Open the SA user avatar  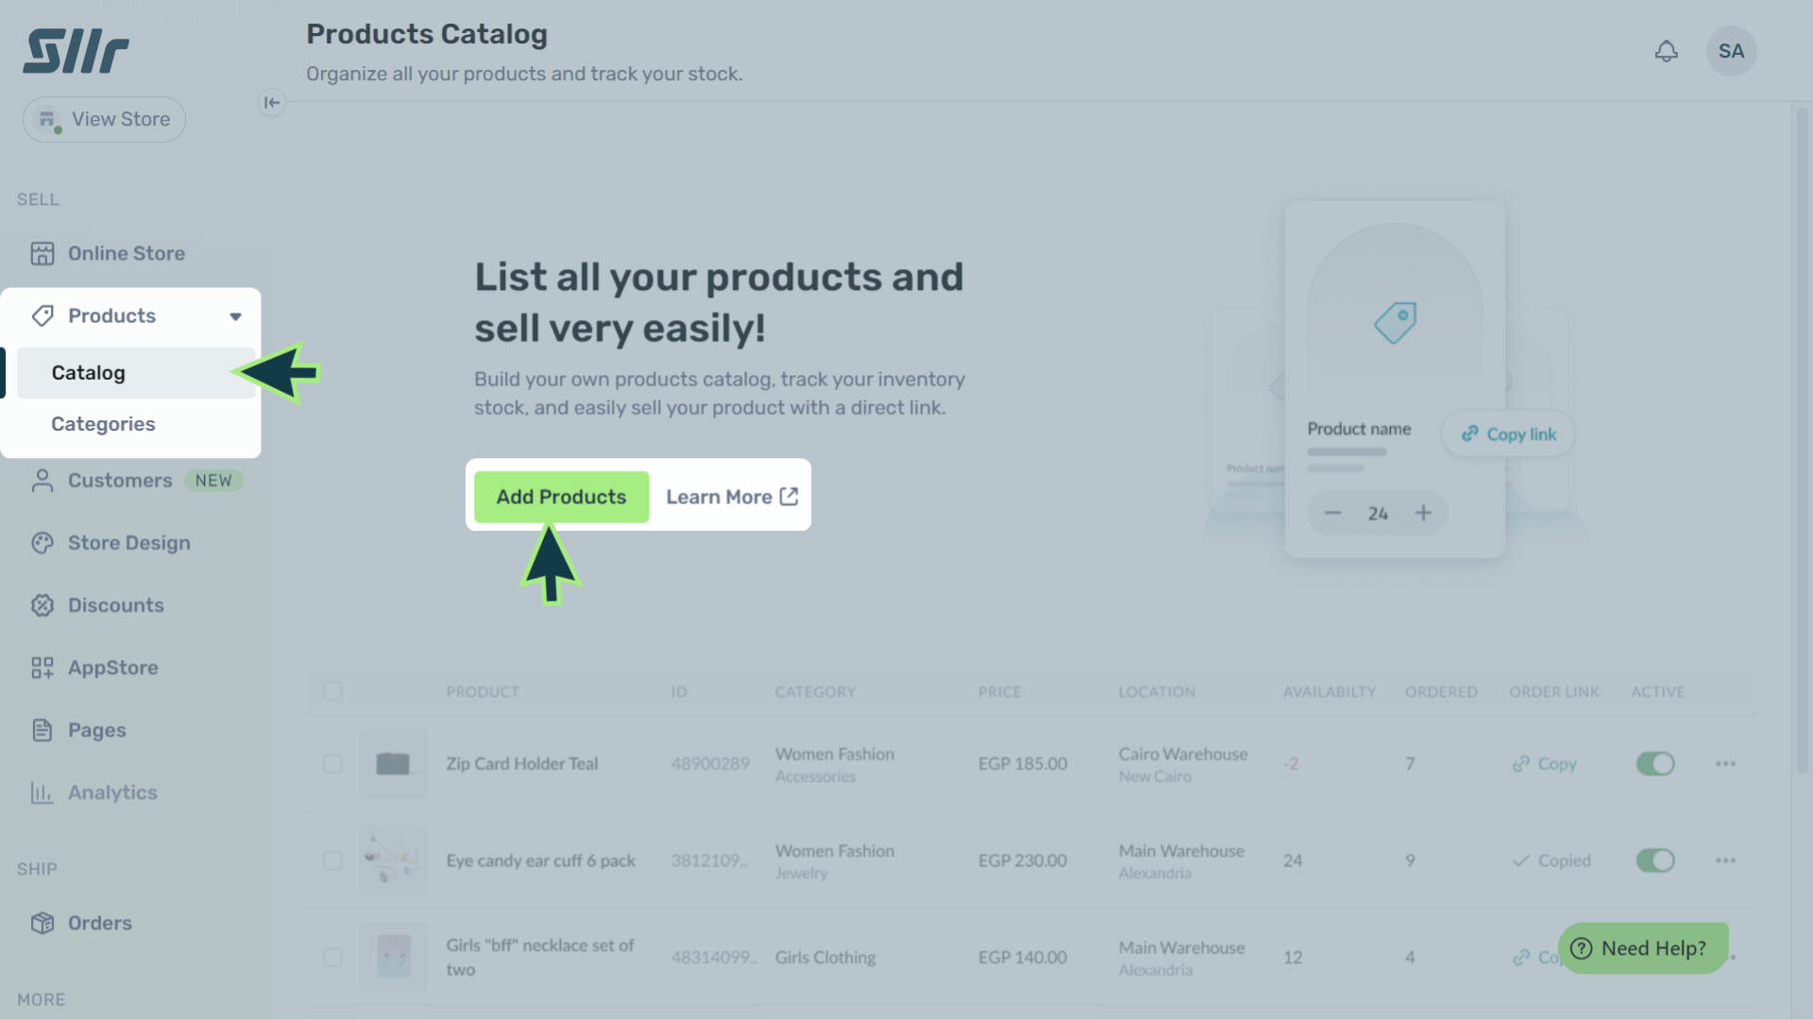click(1731, 51)
